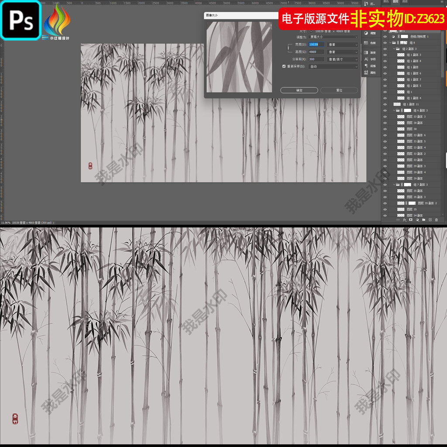447x447 pixels.
Task: Click mask link icon on 组 6 副本 3
Action: point(402,110)
